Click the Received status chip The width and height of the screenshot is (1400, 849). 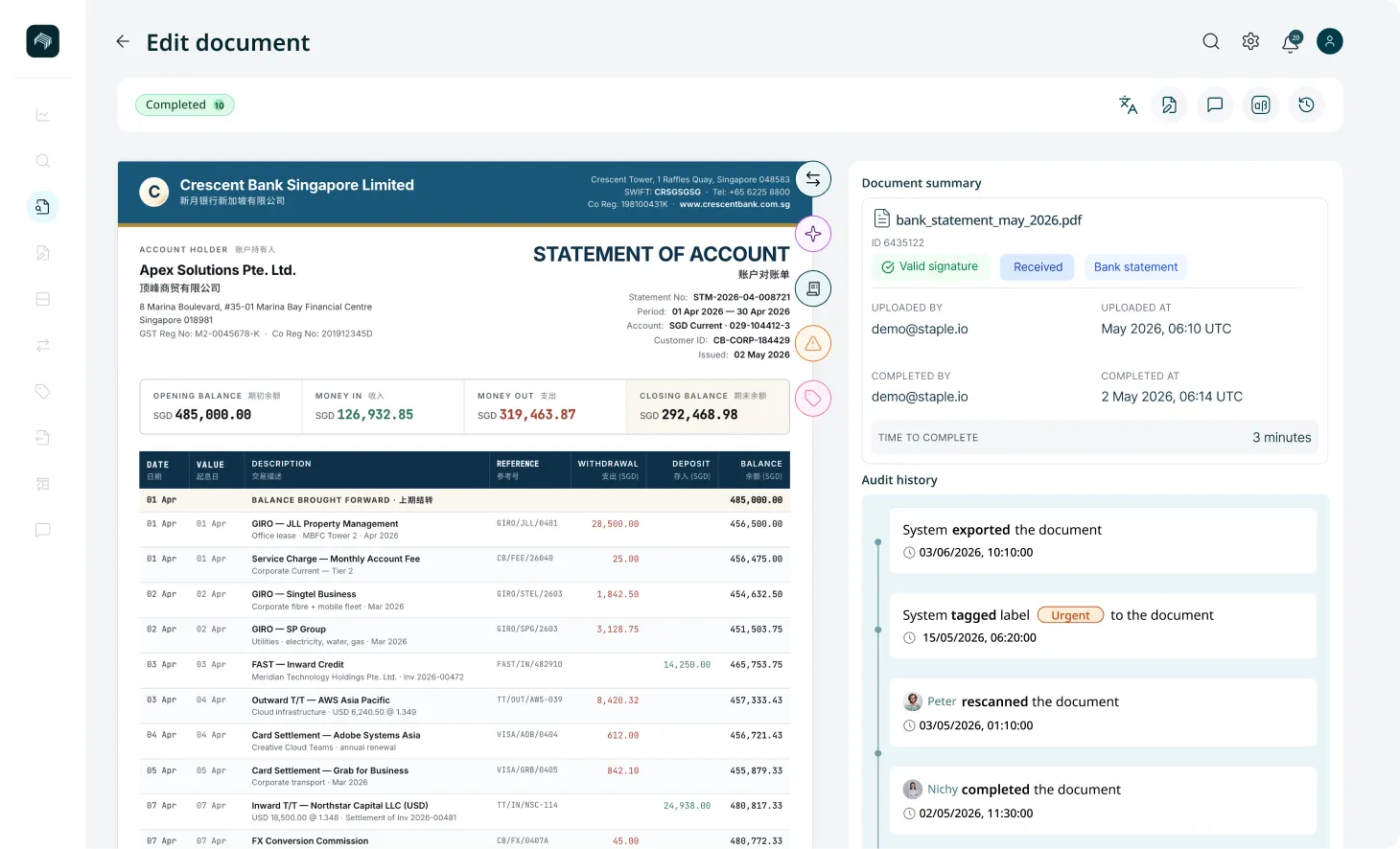click(1038, 266)
